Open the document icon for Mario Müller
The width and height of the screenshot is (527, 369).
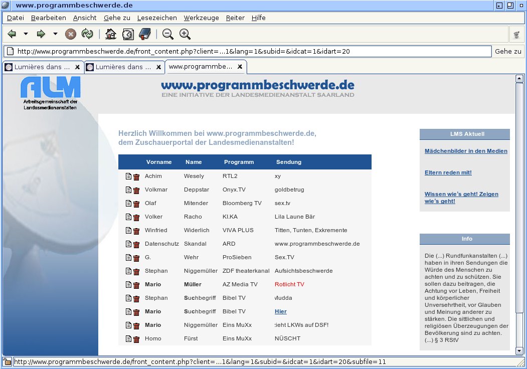pos(128,284)
